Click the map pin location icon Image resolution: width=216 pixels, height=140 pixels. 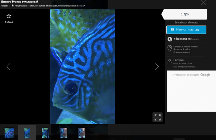(169, 48)
